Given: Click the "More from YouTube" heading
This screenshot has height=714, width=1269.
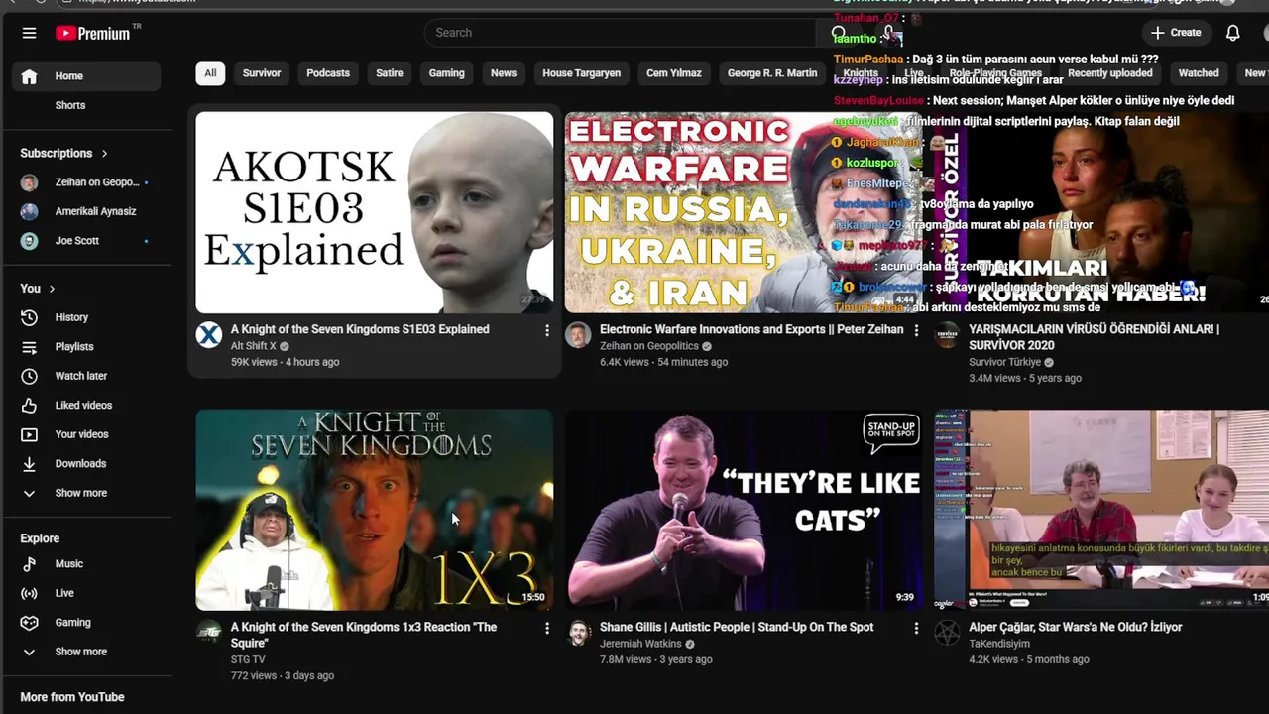Looking at the screenshot, I should [72, 697].
